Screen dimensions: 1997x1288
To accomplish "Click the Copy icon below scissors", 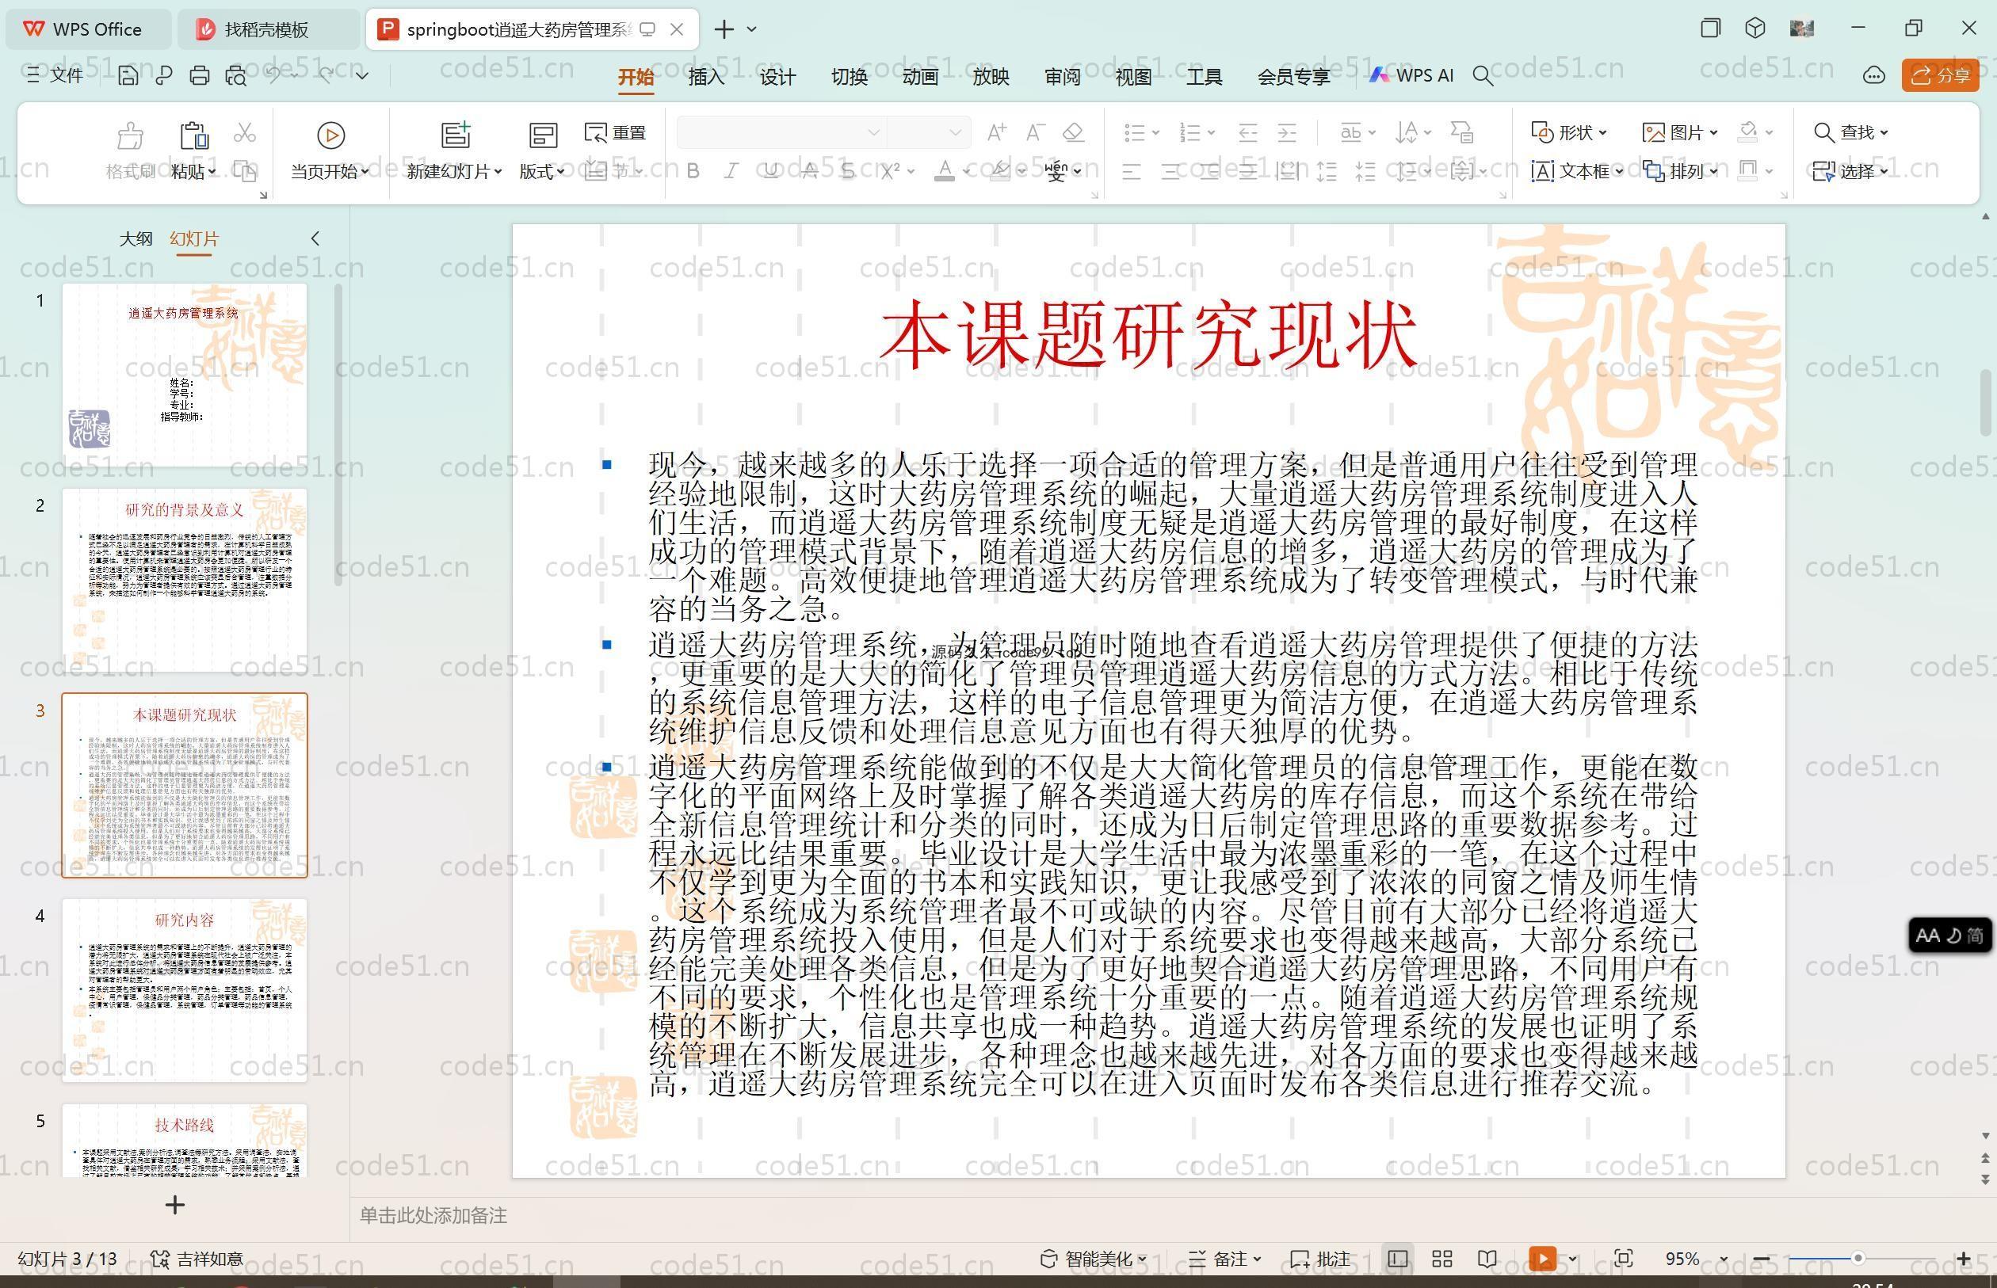I will [244, 171].
